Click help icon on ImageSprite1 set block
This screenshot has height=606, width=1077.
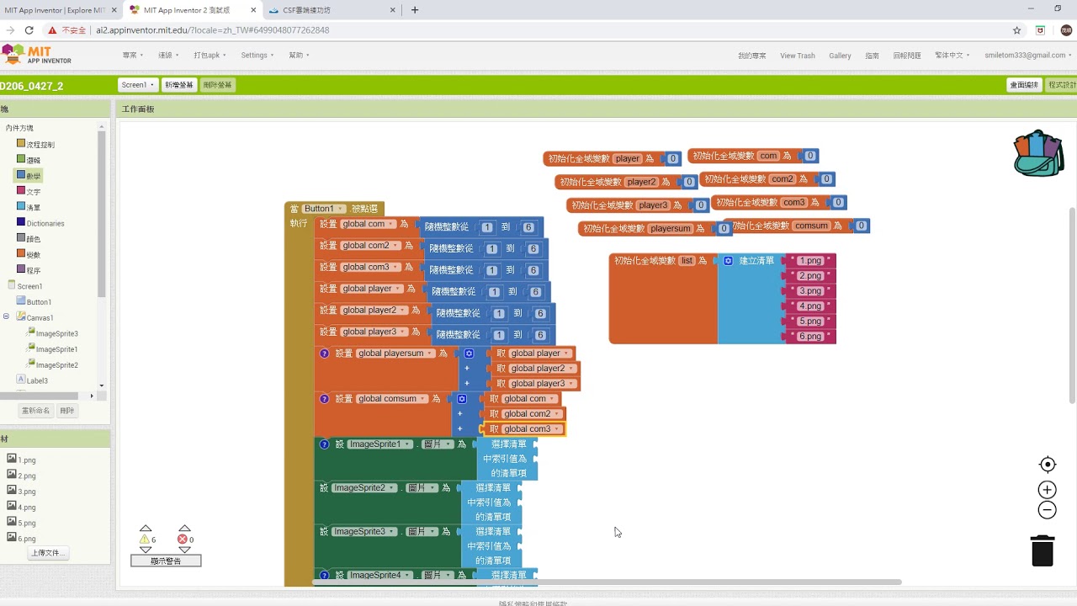coord(324,444)
